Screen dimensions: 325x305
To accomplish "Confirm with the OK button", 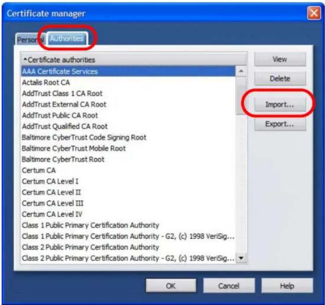I will click(171, 286).
